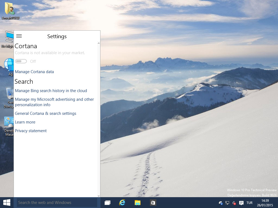This screenshot has height=208, width=278.
Task: Open the Windows Store from the taskbar
Action: pos(153,203)
